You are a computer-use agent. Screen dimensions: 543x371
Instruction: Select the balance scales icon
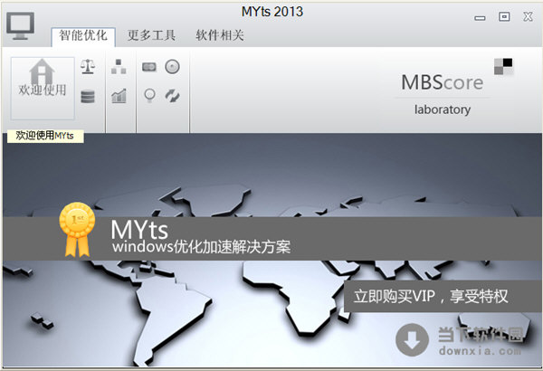click(x=88, y=67)
